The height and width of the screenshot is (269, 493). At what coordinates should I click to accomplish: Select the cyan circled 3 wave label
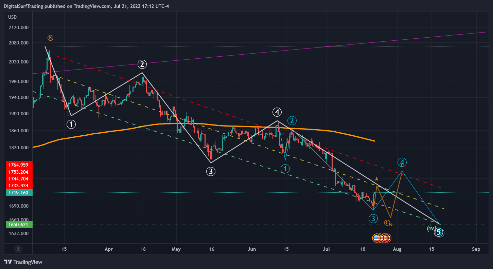(x=373, y=218)
